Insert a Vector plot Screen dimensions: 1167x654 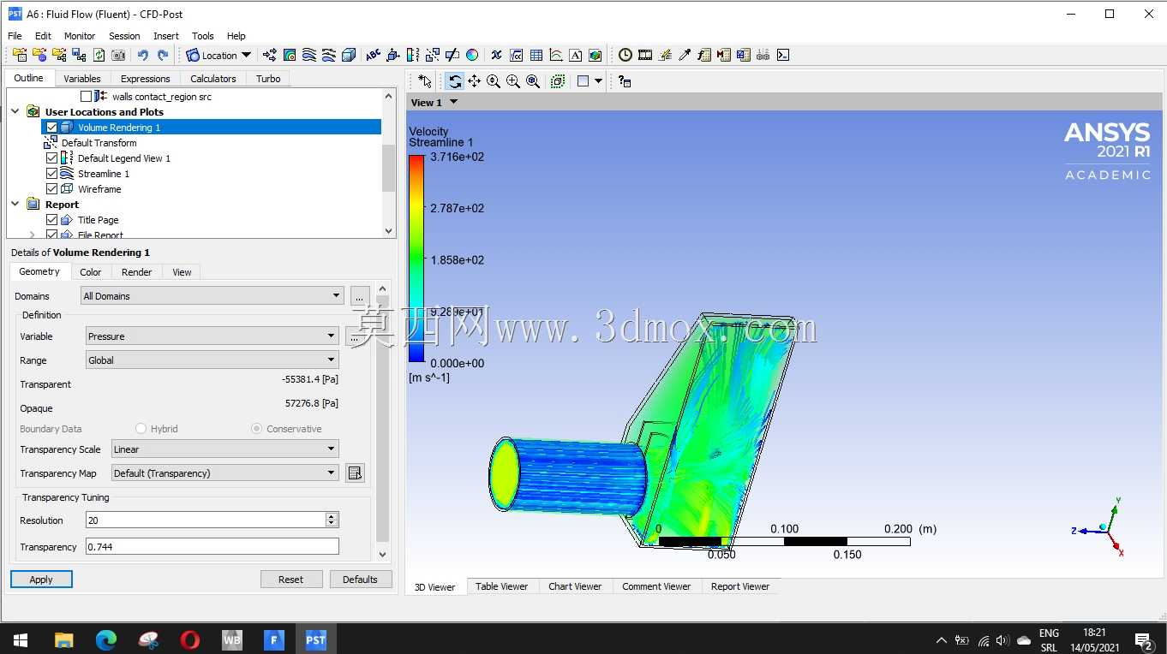tap(269, 55)
